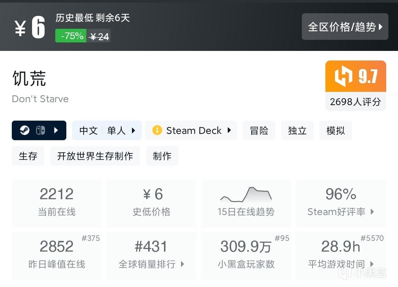Viewport: 398px width, 287px height.
Task: Select the 独立 tag
Action: pyautogui.click(x=297, y=131)
